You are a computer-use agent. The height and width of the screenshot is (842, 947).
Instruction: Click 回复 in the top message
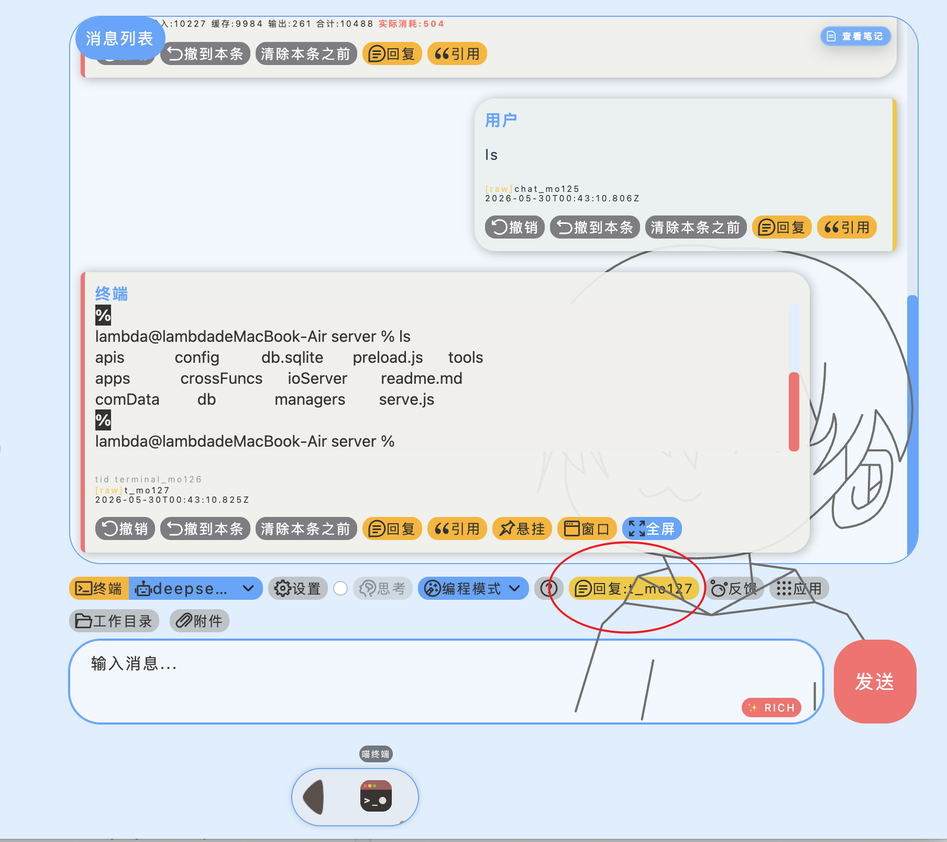[392, 54]
